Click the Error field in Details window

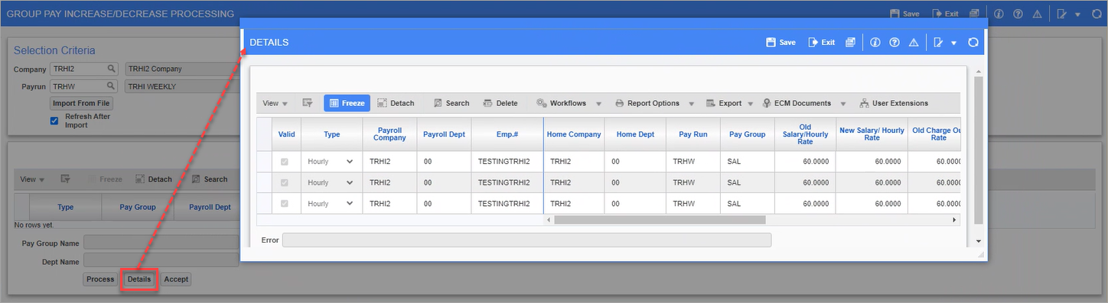(x=526, y=240)
